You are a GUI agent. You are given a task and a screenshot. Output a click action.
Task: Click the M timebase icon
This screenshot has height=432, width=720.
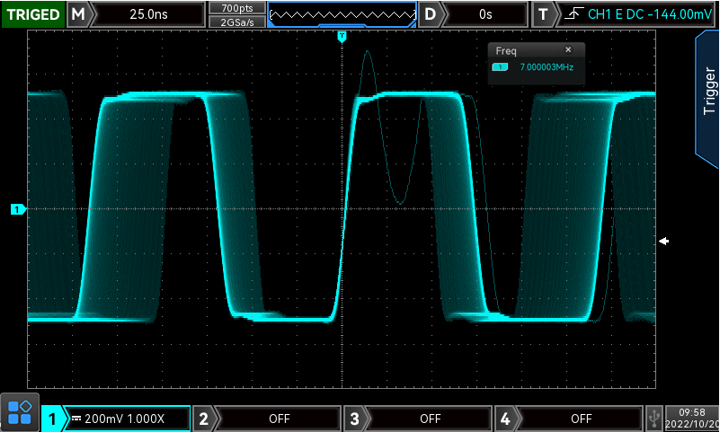tap(79, 14)
